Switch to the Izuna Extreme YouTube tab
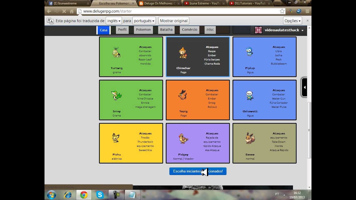The image size is (356, 200). click(205, 3)
